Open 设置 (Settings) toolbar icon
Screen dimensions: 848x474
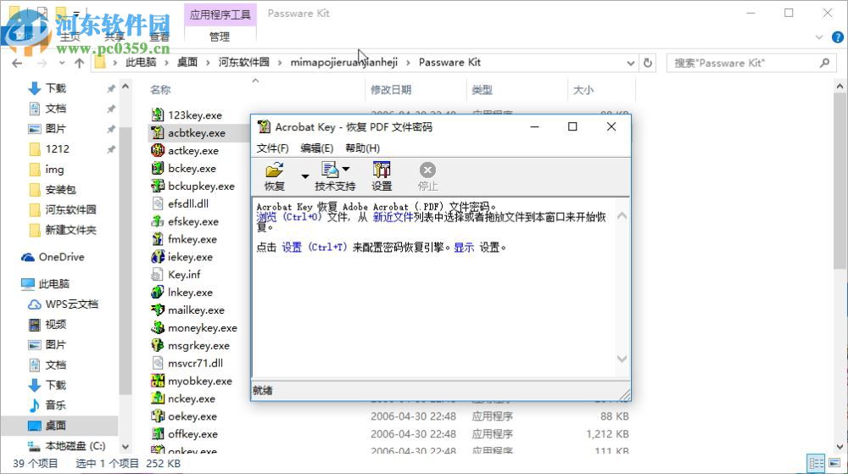tap(382, 176)
